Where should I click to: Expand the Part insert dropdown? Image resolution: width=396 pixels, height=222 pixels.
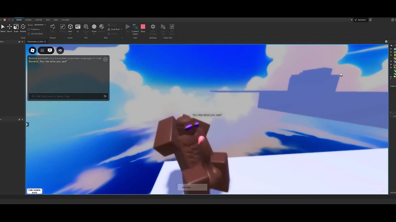point(70,34)
